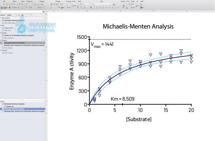Image resolution: width=215 pixels, height=141 pixels.
Task: Click the red X delete sheet icon
Action: point(10,7)
